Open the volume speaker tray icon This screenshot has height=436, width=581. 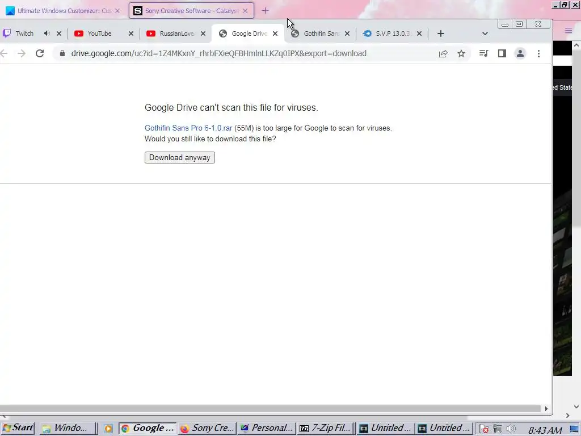pyautogui.click(x=511, y=429)
